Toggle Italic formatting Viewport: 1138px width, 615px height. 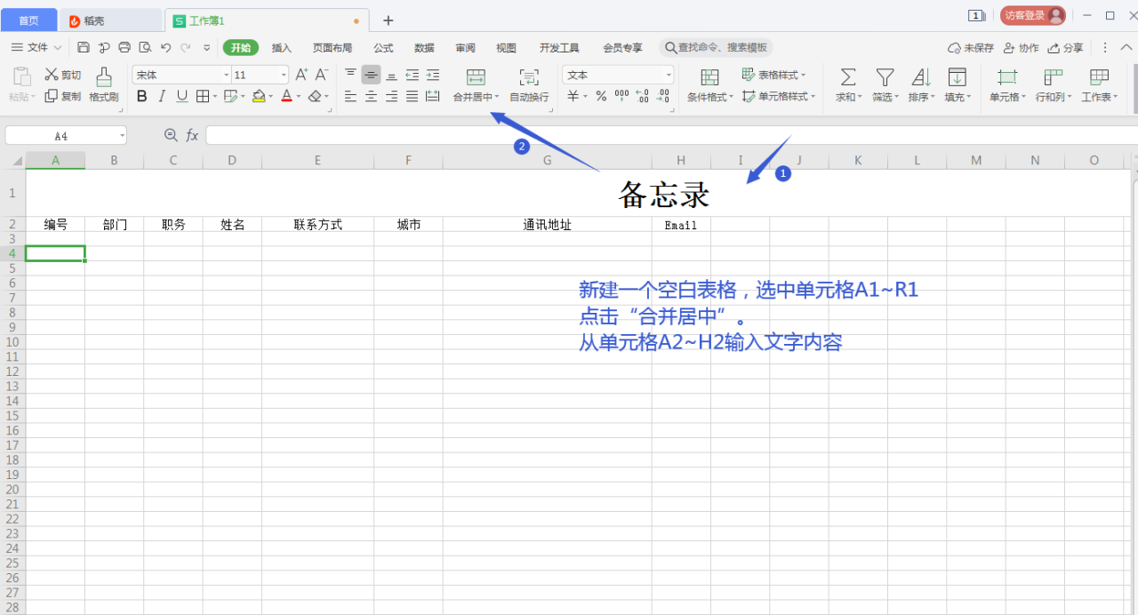(x=162, y=96)
